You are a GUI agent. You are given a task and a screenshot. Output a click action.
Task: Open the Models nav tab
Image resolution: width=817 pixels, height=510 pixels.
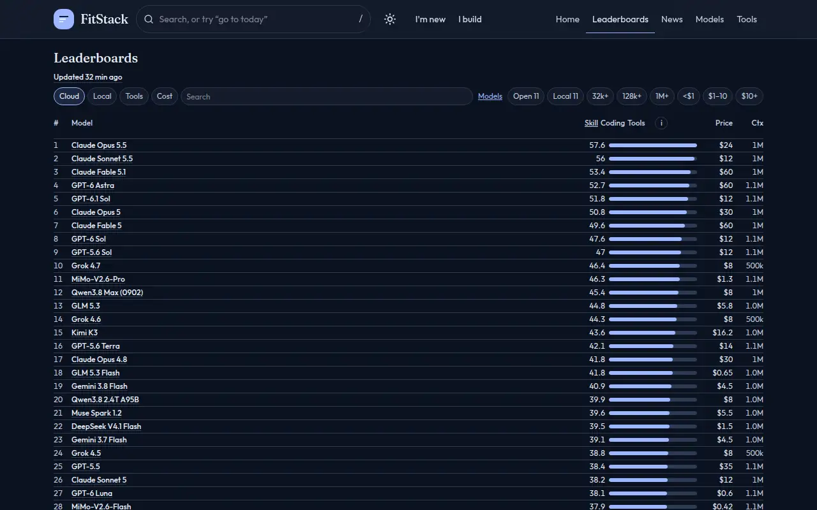(x=710, y=19)
